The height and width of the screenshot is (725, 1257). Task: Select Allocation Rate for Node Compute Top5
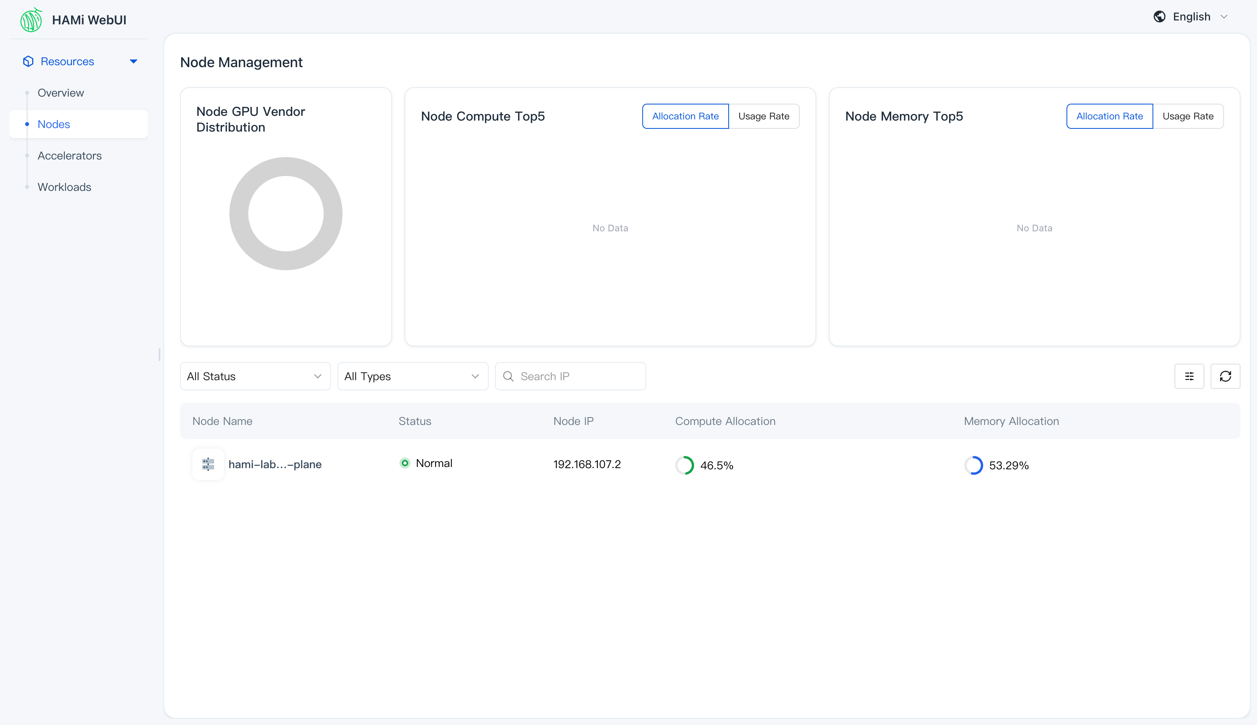685,116
